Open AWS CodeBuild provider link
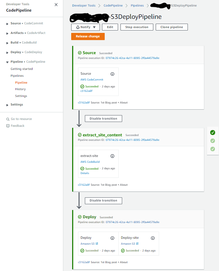The width and height of the screenshot is (219, 271). [x=90, y=162]
